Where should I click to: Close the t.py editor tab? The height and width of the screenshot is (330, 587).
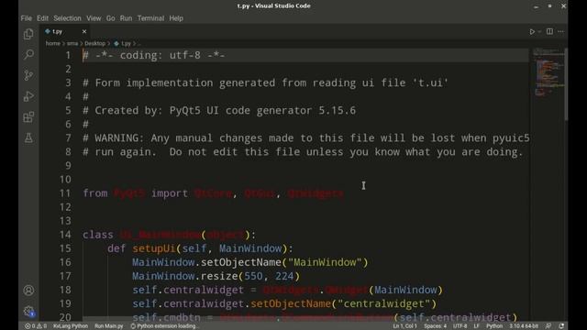(84, 31)
